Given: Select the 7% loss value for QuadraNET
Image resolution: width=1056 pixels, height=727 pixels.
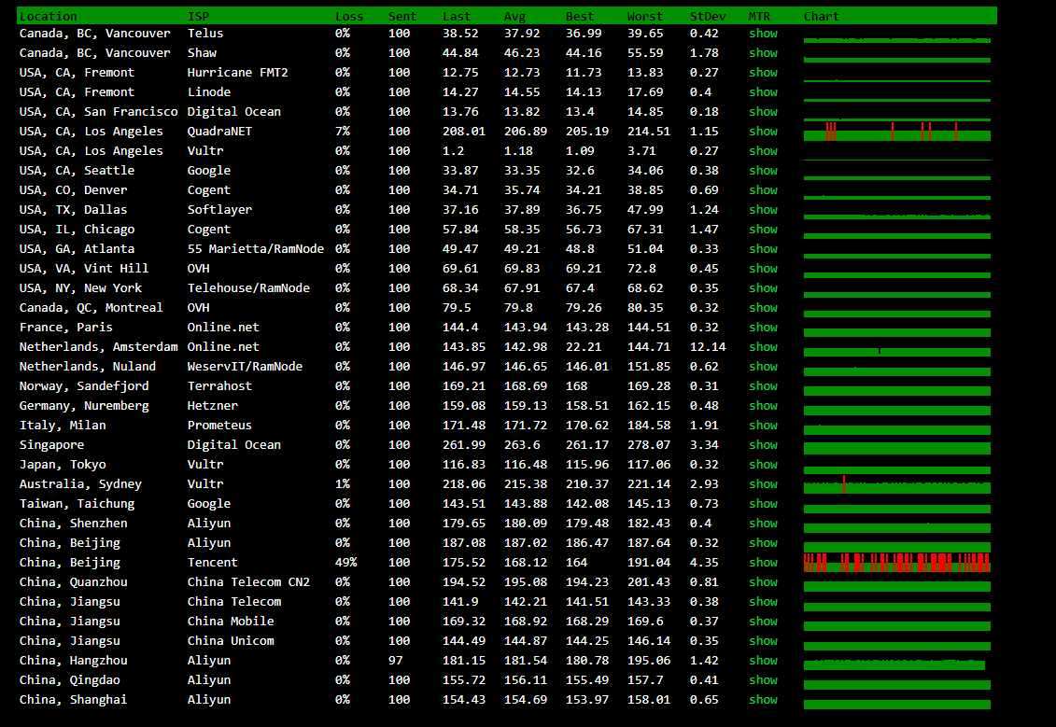Looking at the screenshot, I should coord(342,132).
